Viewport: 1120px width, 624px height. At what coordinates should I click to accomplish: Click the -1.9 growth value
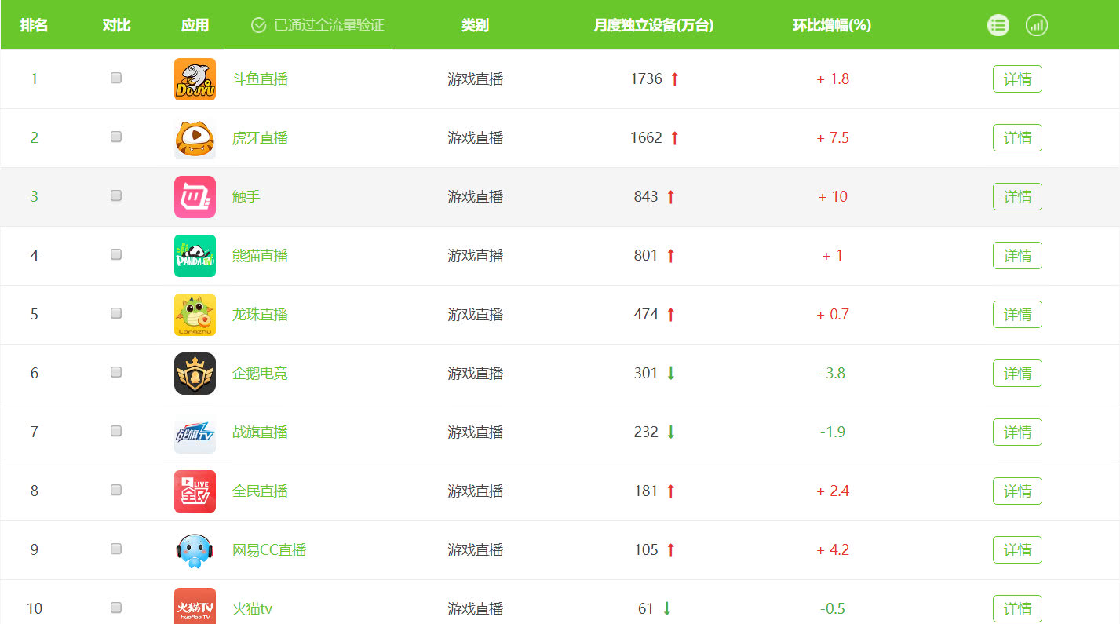click(833, 432)
